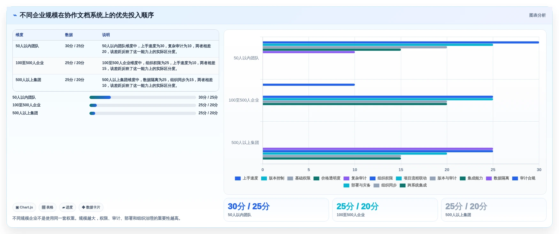Click 30分 / 25分 value in table
The height and width of the screenshot is (234, 559).
coord(75,46)
